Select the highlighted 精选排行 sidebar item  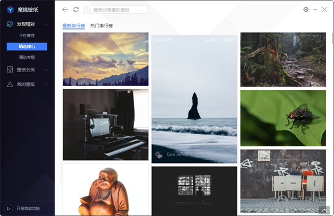(27, 46)
